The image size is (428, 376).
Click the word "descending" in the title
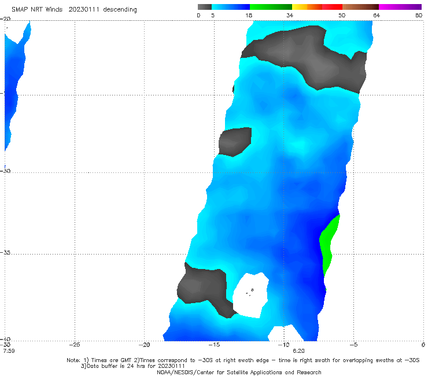[120, 10]
